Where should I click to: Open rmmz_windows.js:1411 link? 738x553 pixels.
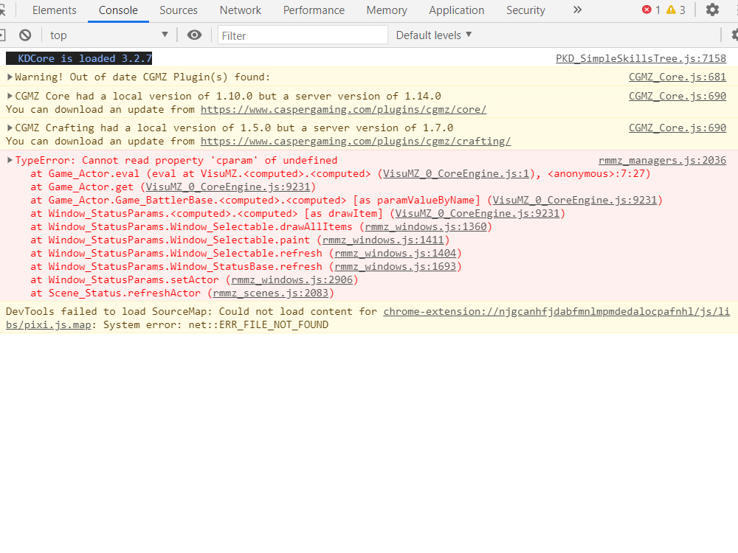tap(383, 240)
